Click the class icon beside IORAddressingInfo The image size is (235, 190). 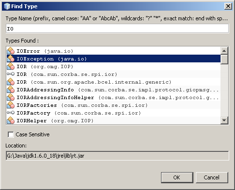point(11,89)
